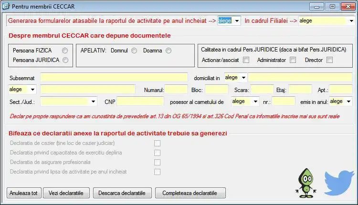This screenshot has width=358, height=205.
Task: Click the Anuleaza tot button
Action: (x=24, y=193)
